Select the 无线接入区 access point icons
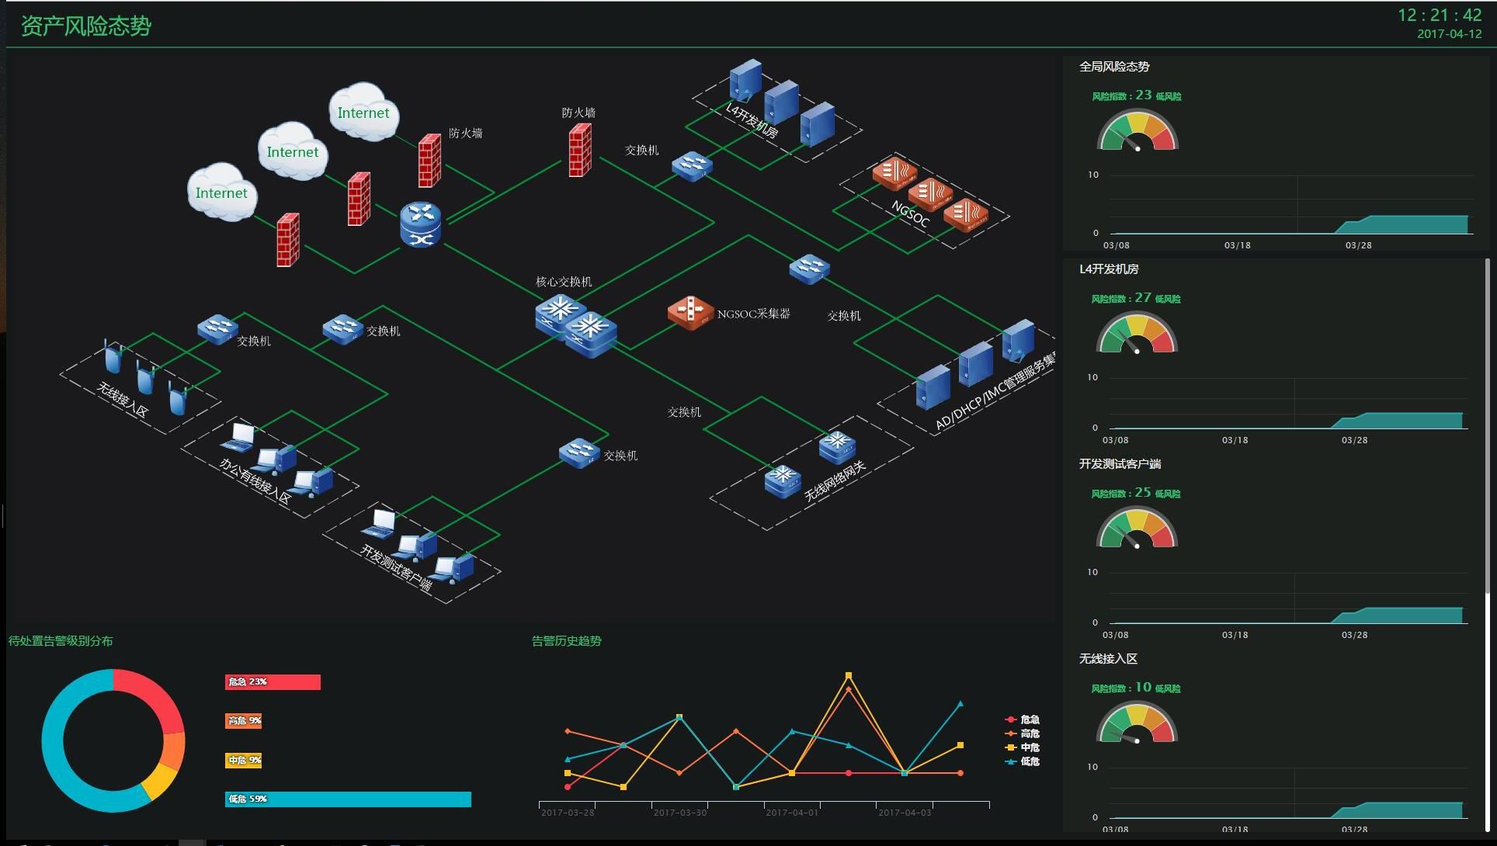This screenshot has height=846, width=1497. pyautogui.click(x=147, y=376)
